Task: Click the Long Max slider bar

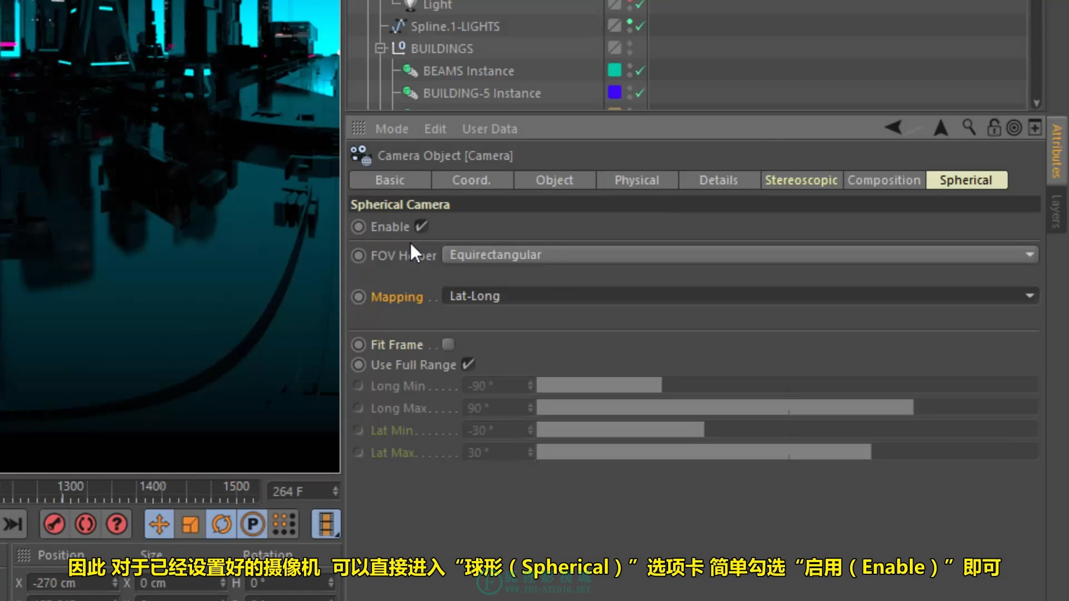Action: click(787, 407)
